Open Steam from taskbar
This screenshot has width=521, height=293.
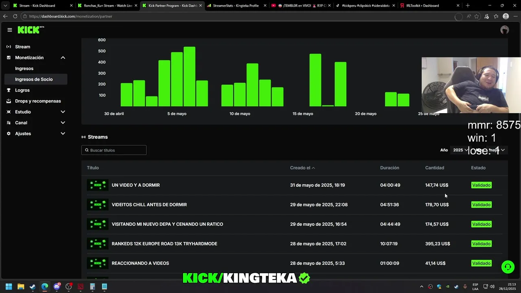pyautogui.click(x=33, y=286)
